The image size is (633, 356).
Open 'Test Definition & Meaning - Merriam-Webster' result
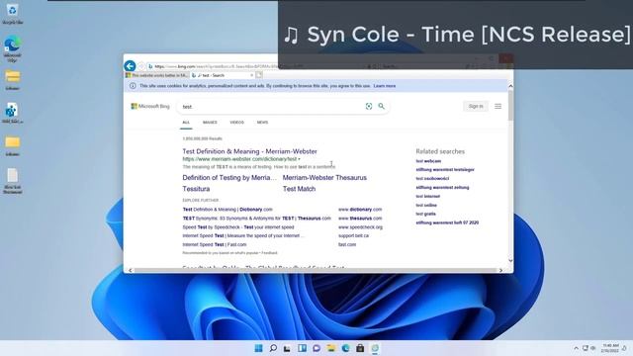249,151
